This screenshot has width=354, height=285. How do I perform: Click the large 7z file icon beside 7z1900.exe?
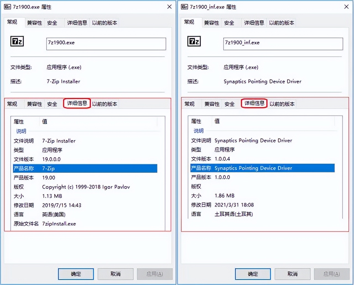tap(17, 41)
